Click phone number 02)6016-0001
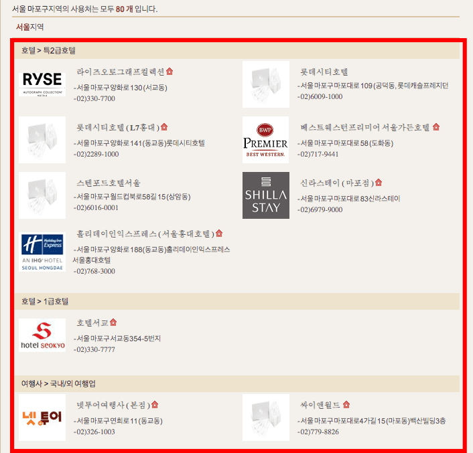This screenshot has width=473, height=453. pos(96,207)
